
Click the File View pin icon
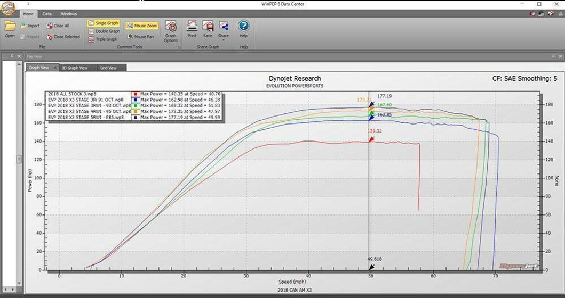pyautogui.click(x=553, y=56)
